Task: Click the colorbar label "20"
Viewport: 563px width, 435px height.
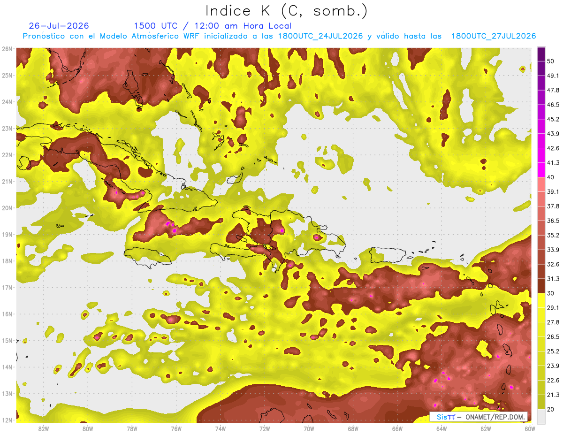Action: (551, 409)
